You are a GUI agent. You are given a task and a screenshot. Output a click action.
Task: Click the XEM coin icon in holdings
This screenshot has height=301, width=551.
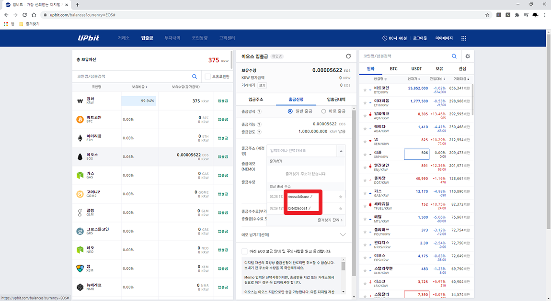[x=80, y=268]
